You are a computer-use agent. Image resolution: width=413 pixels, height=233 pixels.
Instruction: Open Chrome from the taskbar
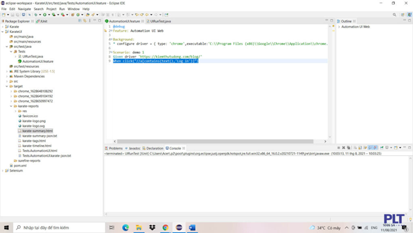tap(165, 227)
